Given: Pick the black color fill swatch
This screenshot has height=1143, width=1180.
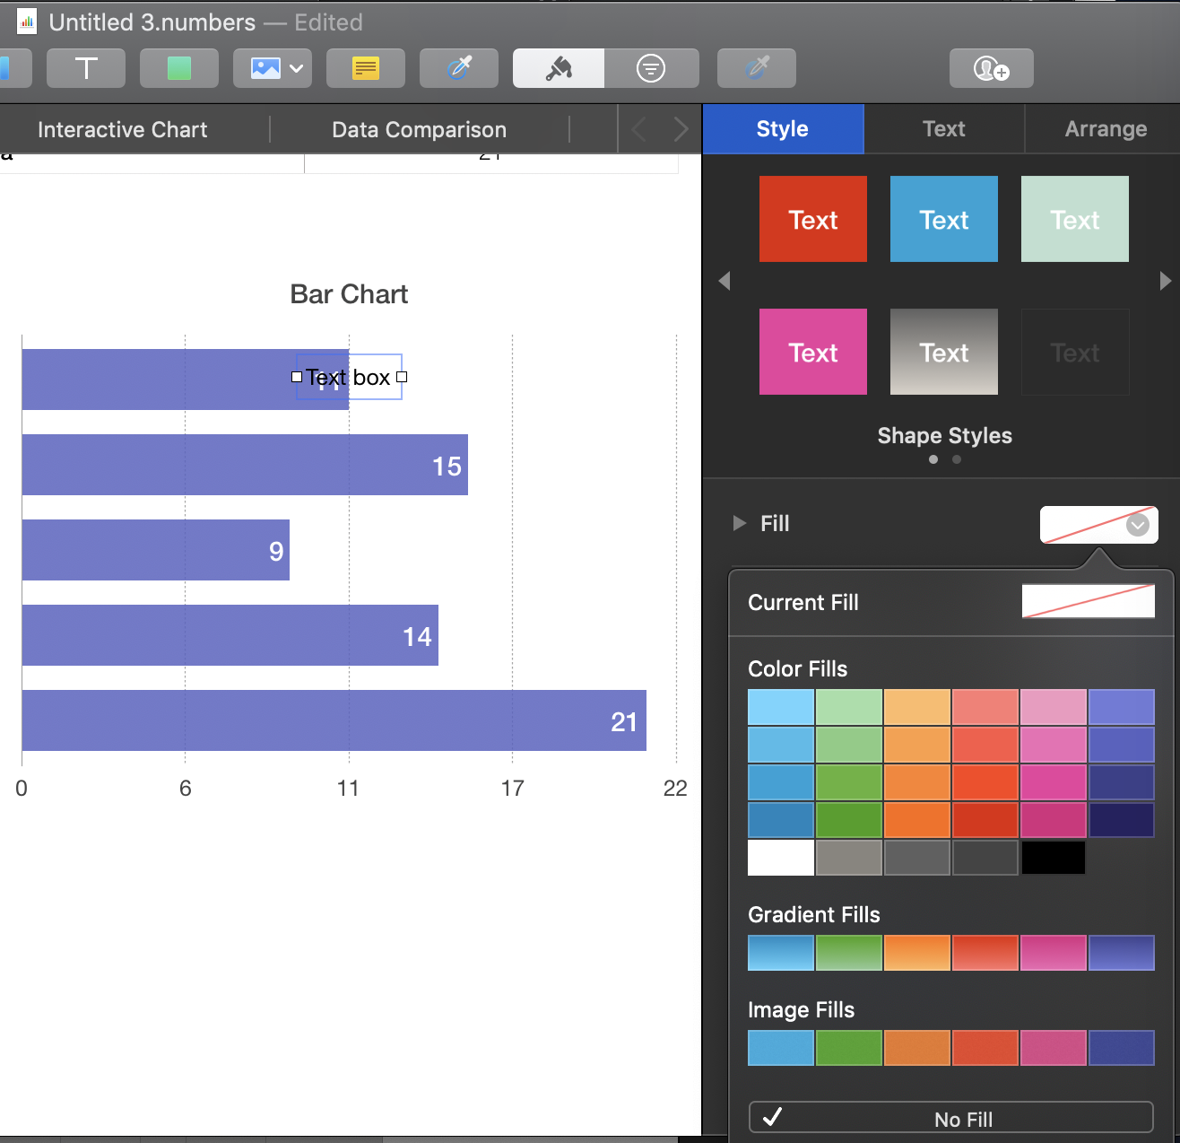Looking at the screenshot, I should (1054, 858).
